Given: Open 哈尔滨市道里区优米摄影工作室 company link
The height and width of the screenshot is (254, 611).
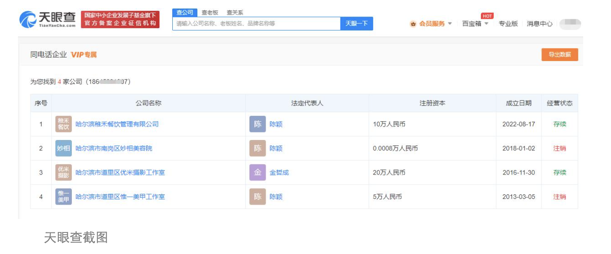Looking at the screenshot, I should click(x=120, y=173).
